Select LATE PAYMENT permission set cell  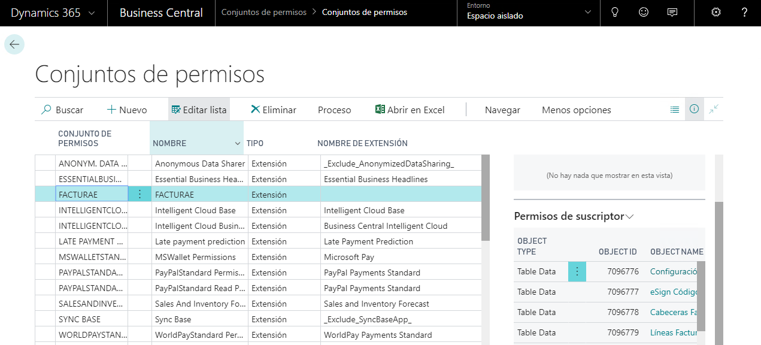pyautogui.click(x=92, y=241)
